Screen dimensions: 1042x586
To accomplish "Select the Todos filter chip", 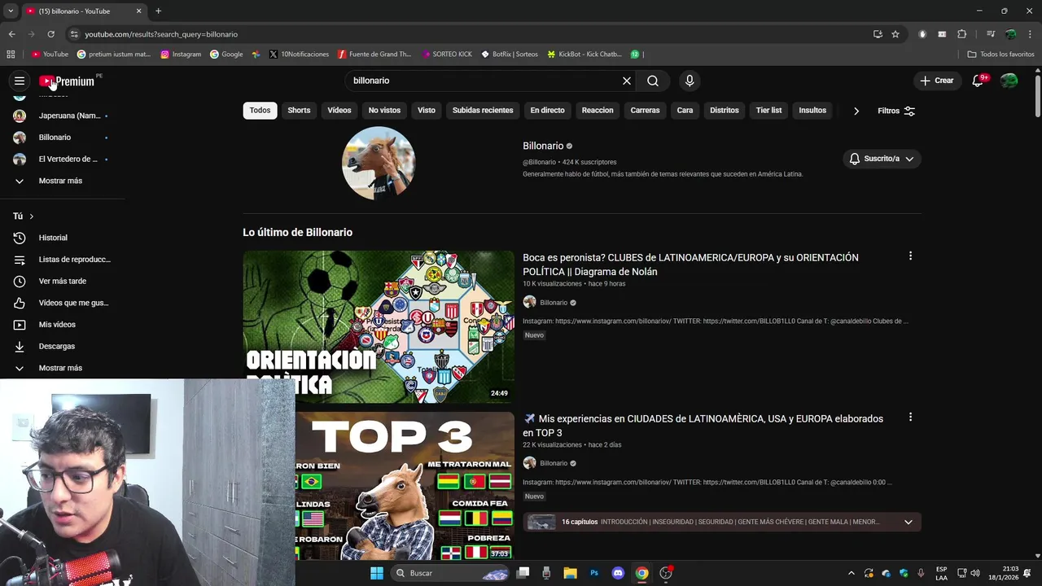I will [260, 111].
